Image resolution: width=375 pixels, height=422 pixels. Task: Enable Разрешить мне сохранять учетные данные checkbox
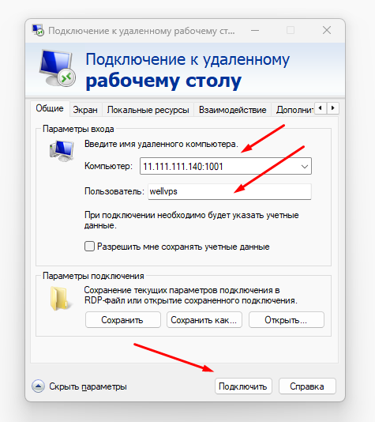(89, 247)
